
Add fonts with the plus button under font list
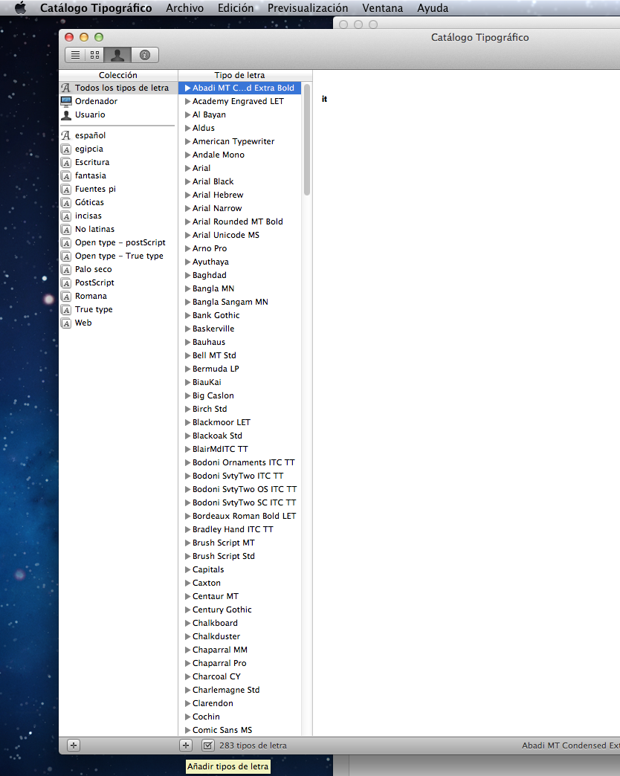pos(186,746)
